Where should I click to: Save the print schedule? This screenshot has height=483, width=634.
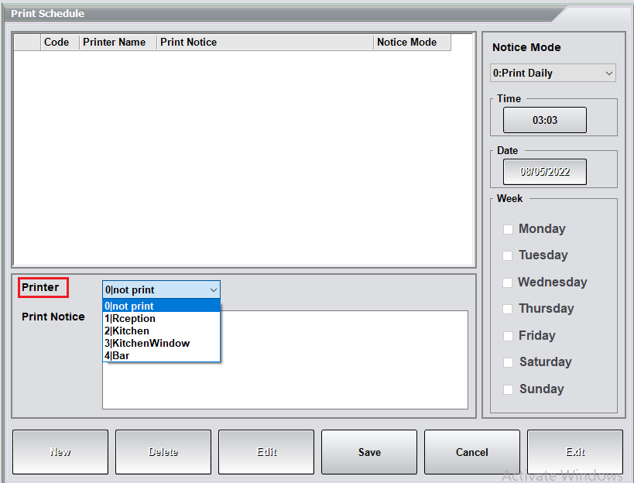click(369, 452)
